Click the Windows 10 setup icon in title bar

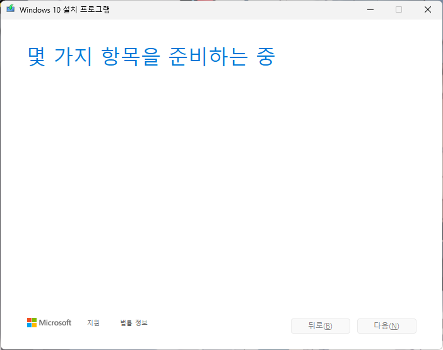point(11,9)
